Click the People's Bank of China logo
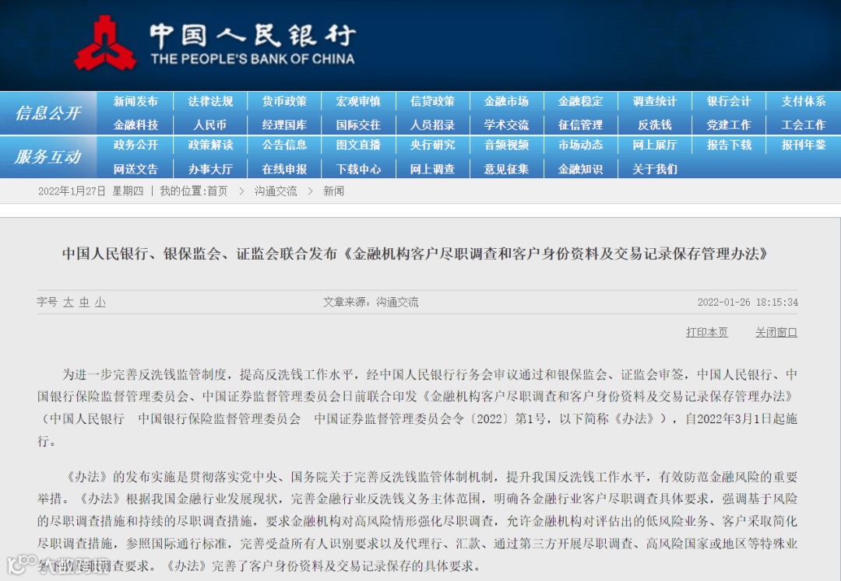The height and width of the screenshot is (581, 841). point(215,43)
